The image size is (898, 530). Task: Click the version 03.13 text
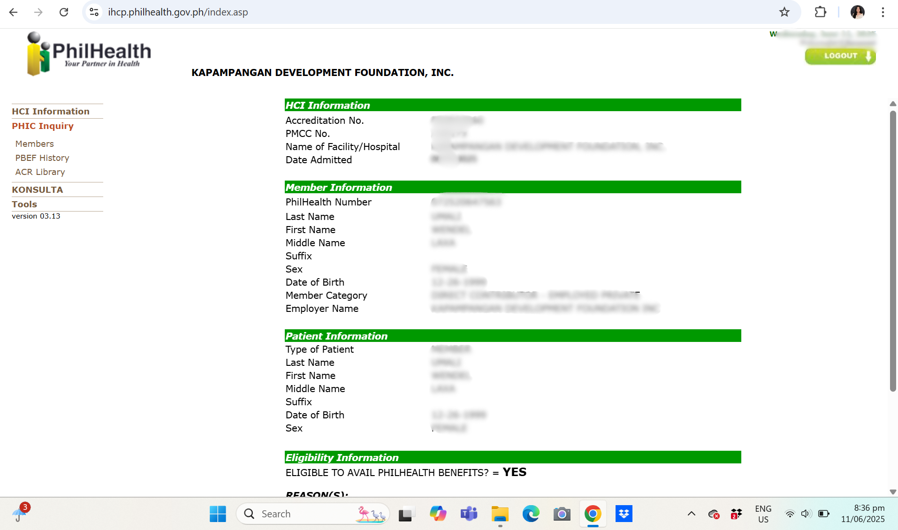point(36,216)
